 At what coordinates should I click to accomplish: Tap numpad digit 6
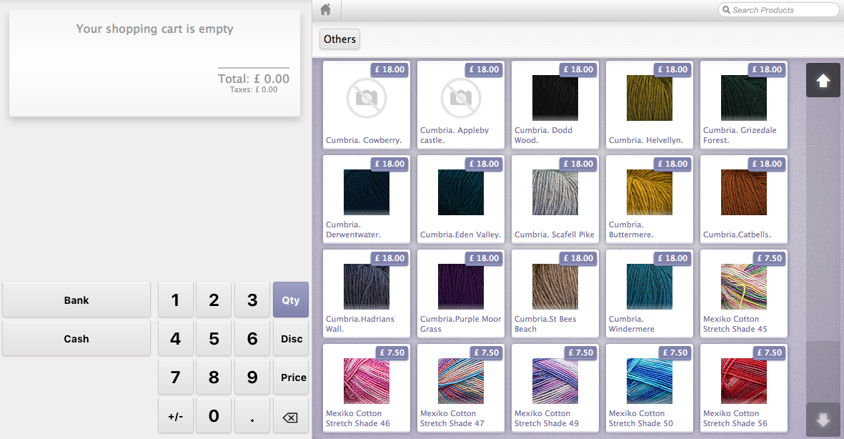point(252,339)
